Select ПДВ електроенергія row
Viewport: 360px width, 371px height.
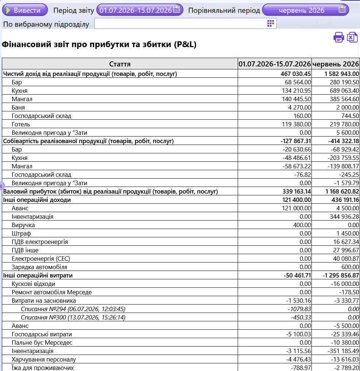(181, 242)
